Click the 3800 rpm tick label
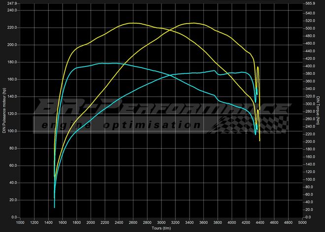This screenshot has width=325, height=232. 218,223
